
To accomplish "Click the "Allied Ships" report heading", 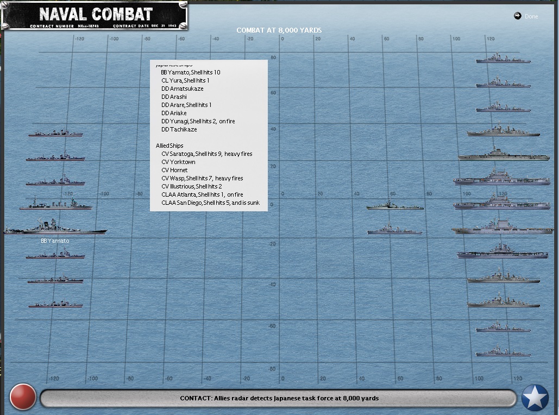I will coord(169,146).
